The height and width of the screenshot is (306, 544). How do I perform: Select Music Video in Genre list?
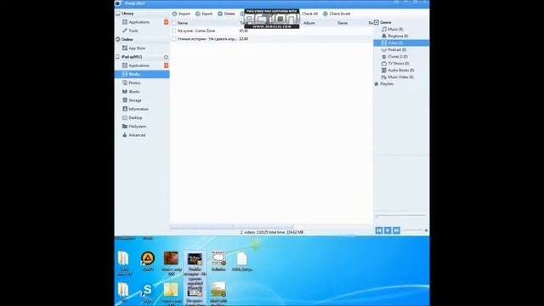click(400, 77)
